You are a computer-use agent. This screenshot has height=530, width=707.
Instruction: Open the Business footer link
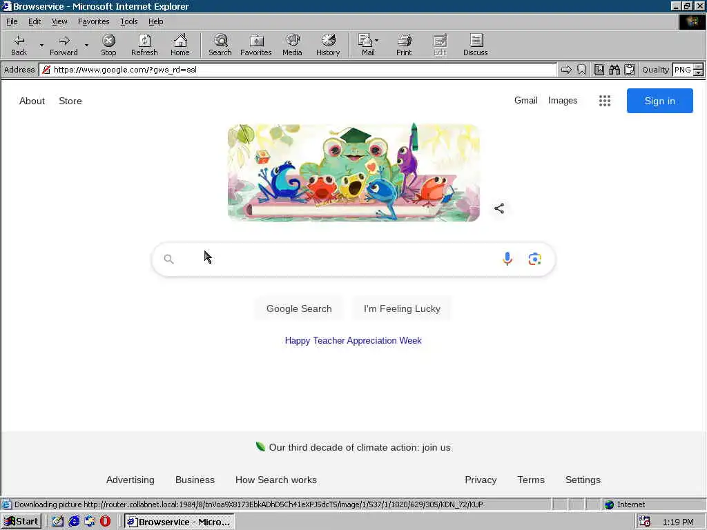pos(195,480)
